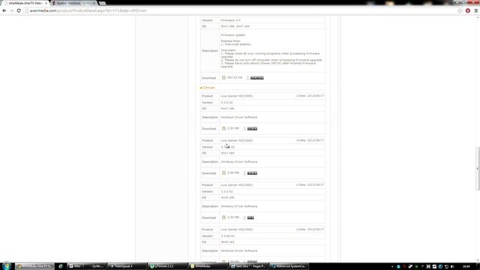Click 'Firmware v17' version text
480x270 pixels.
point(230,20)
